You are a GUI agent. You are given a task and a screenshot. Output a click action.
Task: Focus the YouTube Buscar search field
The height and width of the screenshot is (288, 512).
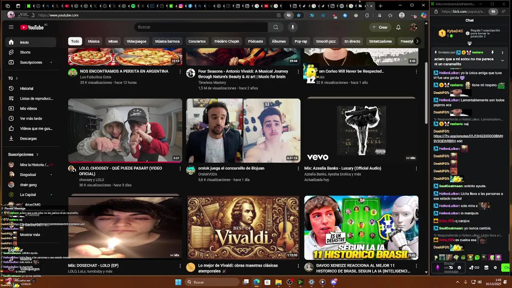[201, 27]
